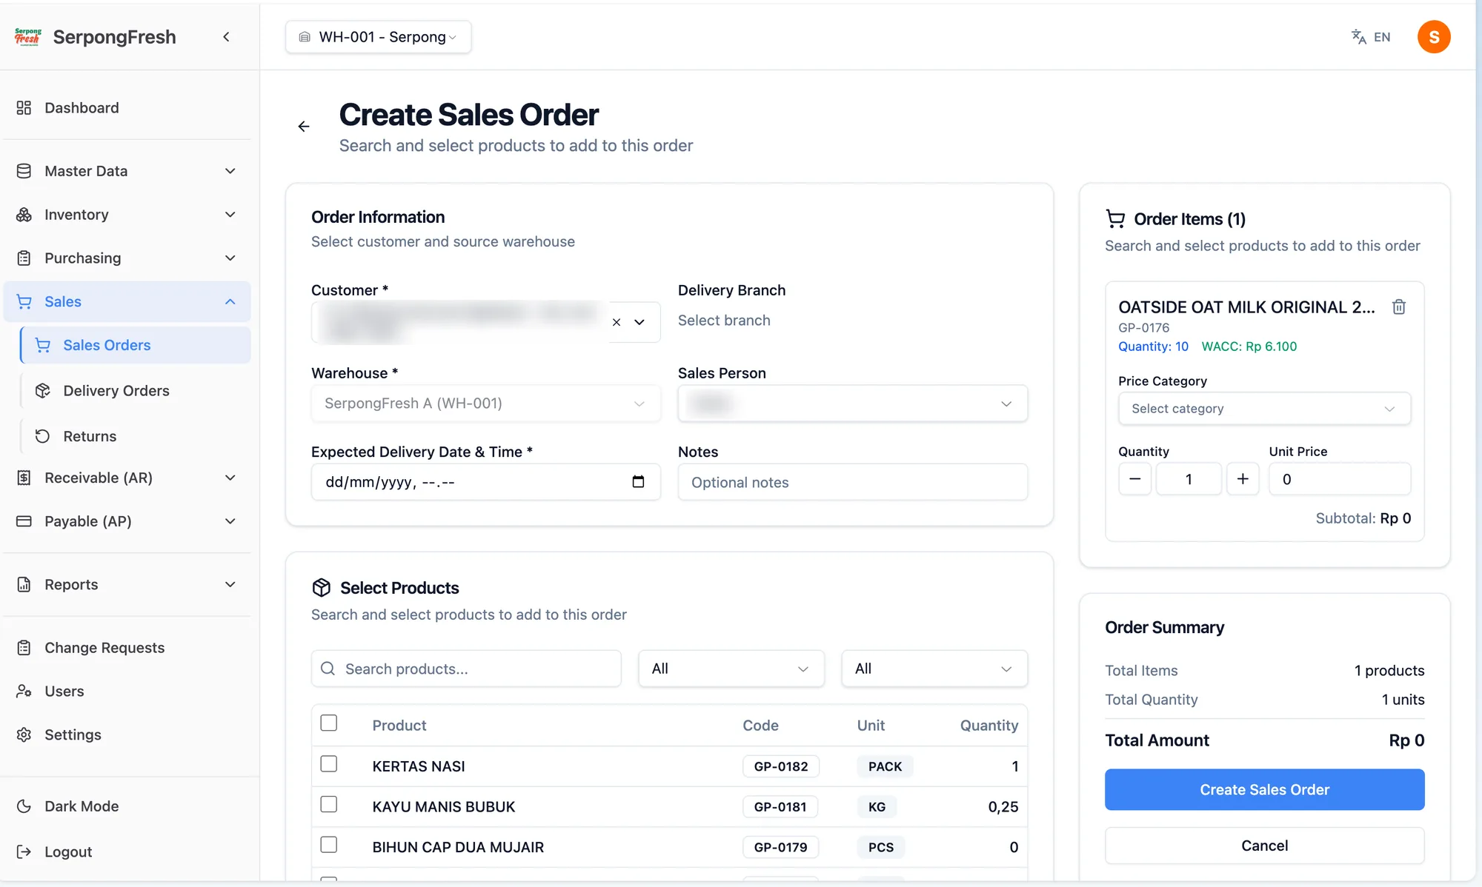
Task: Open the Warehouse SerpongFresh A dropdown
Action: (x=485, y=404)
